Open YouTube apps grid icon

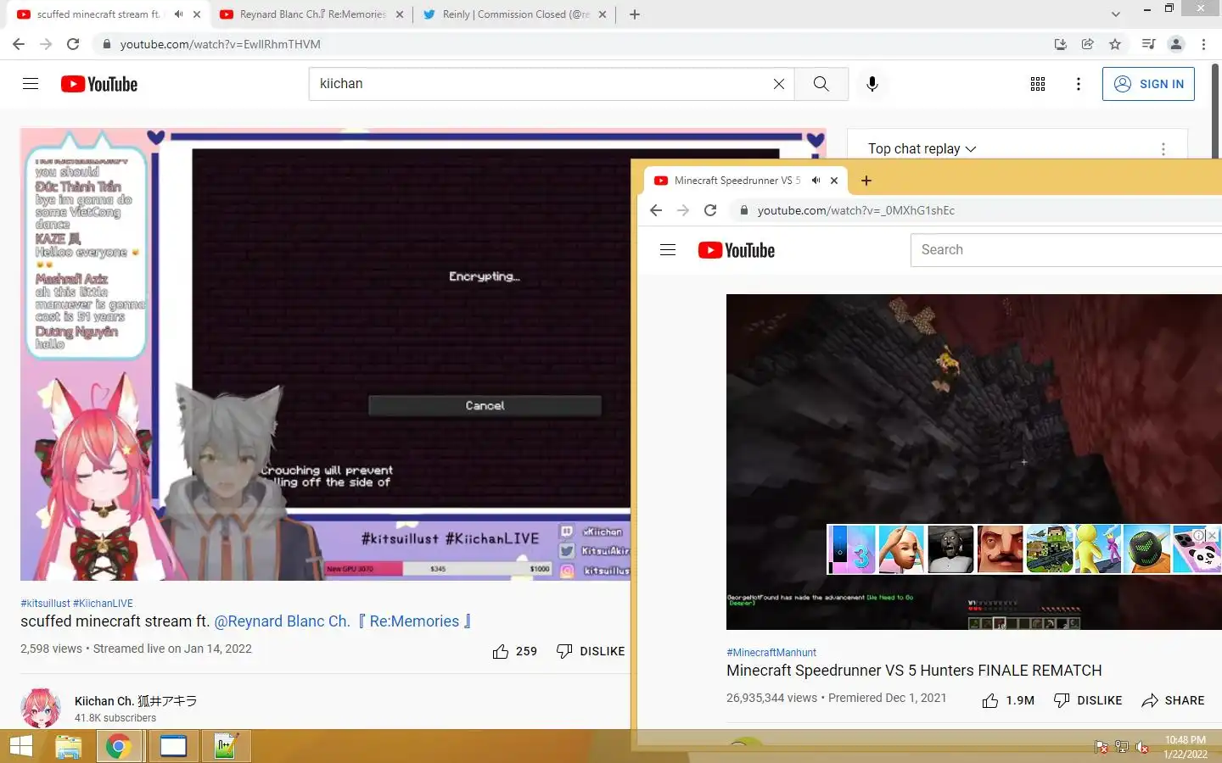tap(1038, 84)
